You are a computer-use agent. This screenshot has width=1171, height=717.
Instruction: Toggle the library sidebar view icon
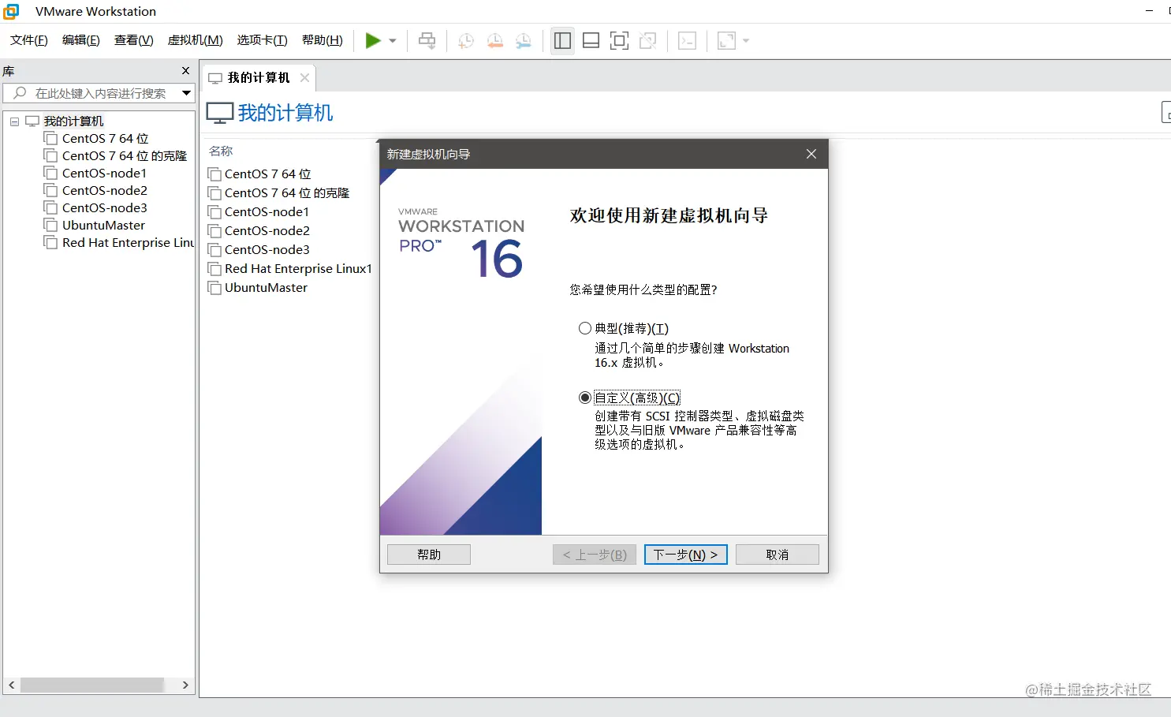pyautogui.click(x=562, y=40)
